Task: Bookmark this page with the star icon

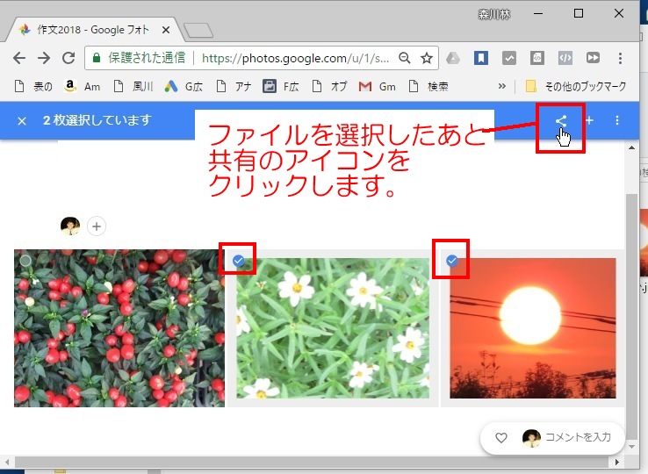Action: [x=427, y=58]
